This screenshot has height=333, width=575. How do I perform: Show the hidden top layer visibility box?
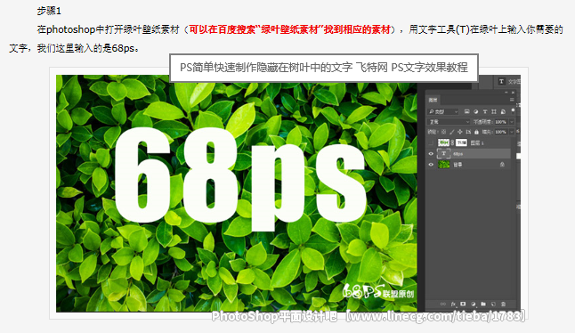coord(431,143)
